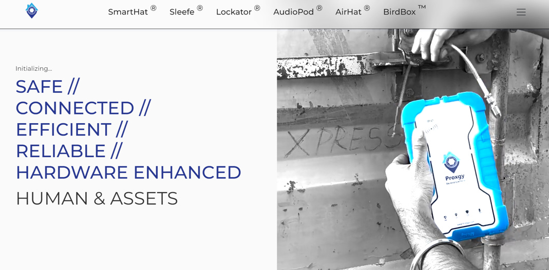Click the "HARDWARE ENHANCED" headline
The width and height of the screenshot is (549, 270).
[128, 173]
